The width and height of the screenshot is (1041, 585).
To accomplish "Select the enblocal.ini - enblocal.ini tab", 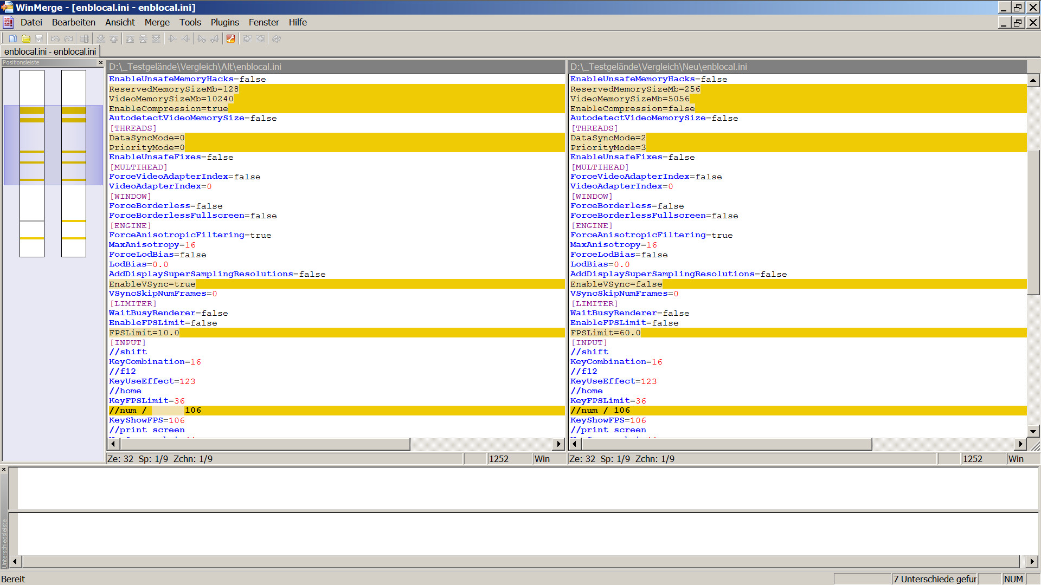I will 50,51.
